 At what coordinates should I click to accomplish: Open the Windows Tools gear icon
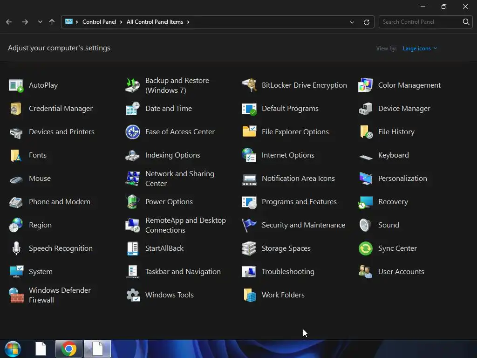coord(133,295)
